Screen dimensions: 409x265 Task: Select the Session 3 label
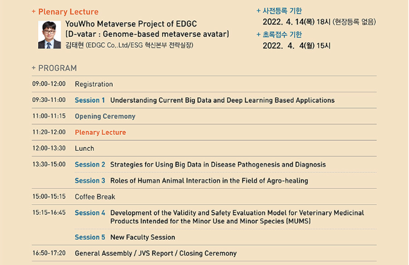90,180
